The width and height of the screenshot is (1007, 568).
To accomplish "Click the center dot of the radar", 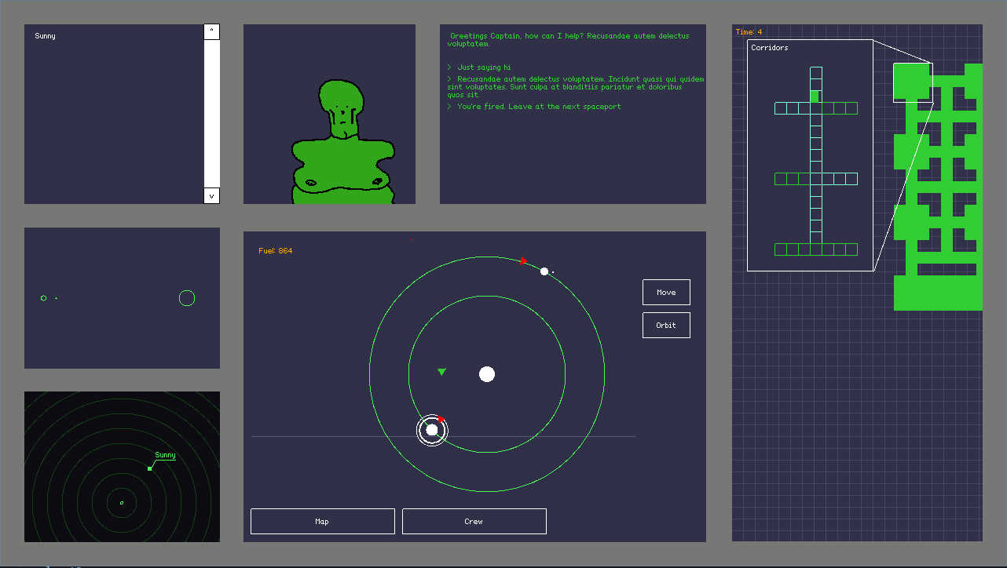I will (x=122, y=502).
